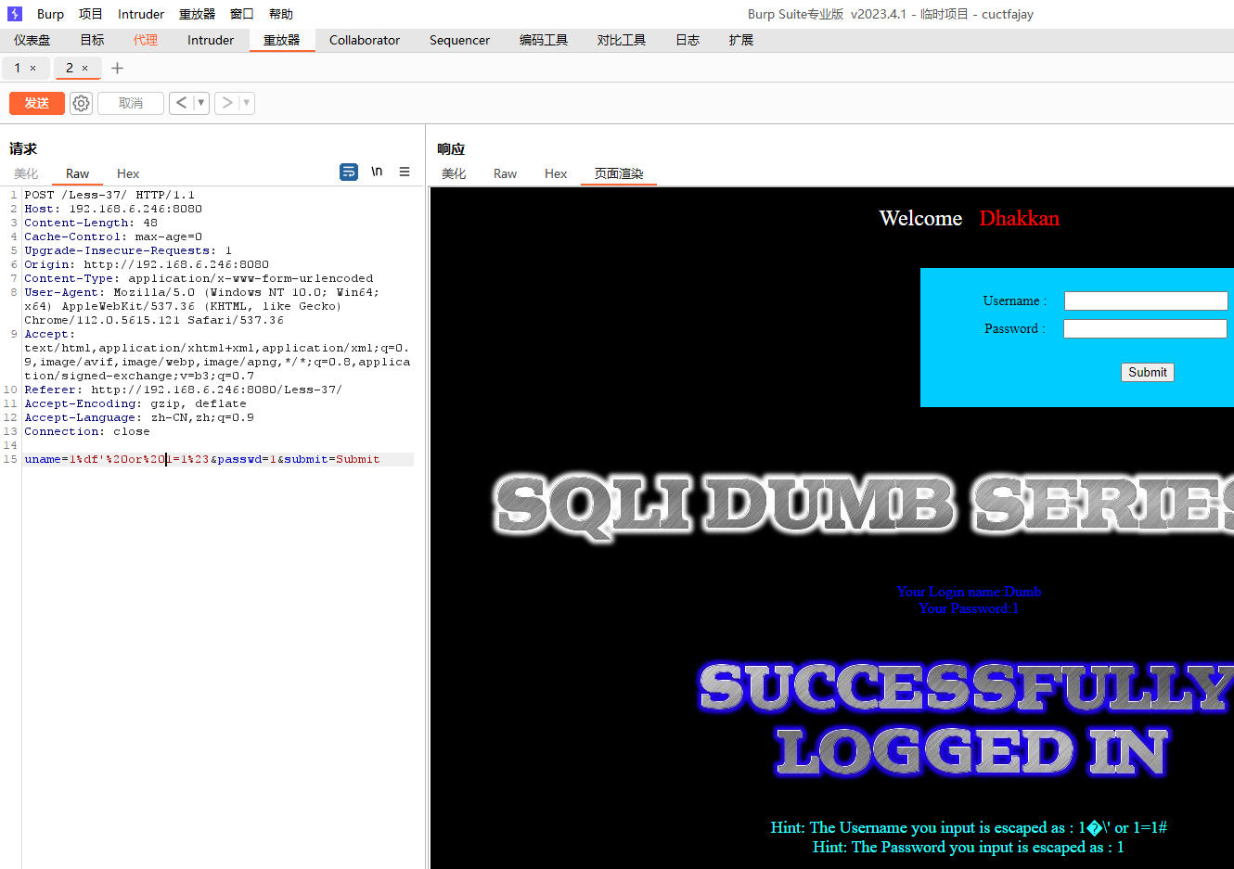
Task: Switch to the Intruder main tab
Action: (211, 40)
